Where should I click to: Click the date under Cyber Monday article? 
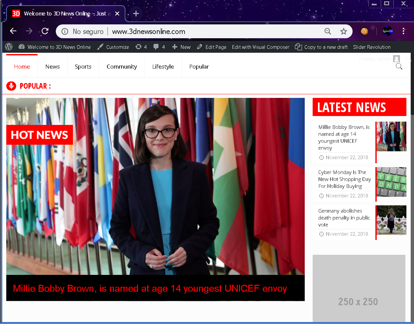click(347, 196)
